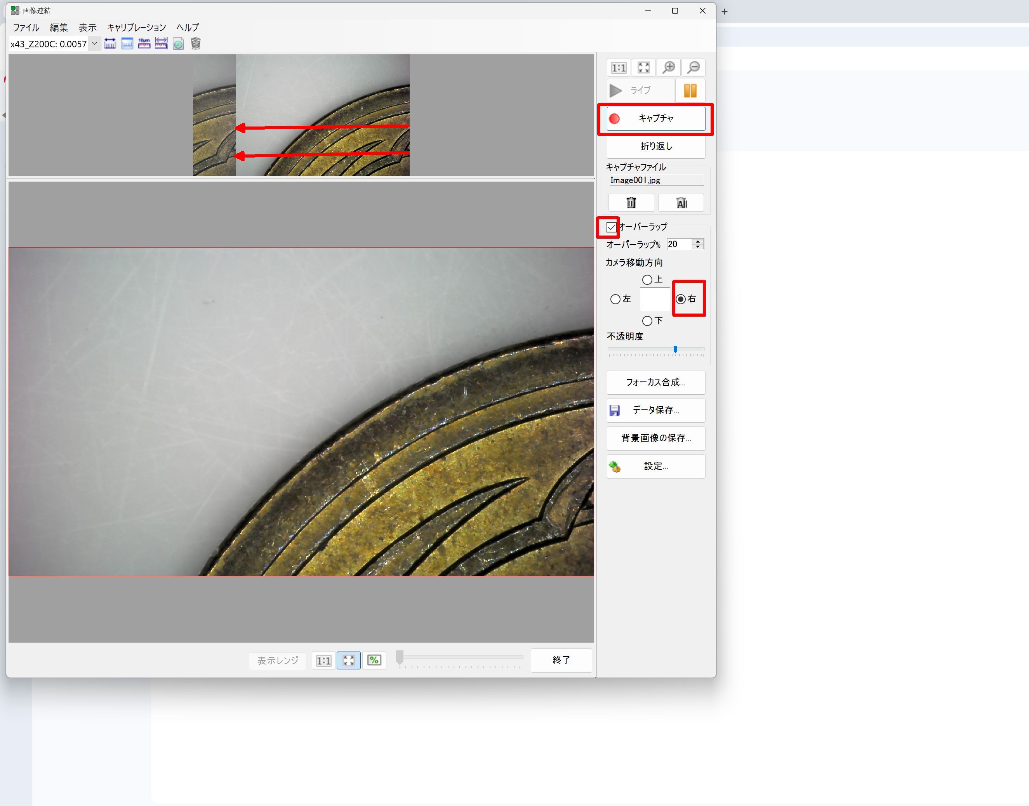Click the 10µm scale bar icon
The width and height of the screenshot is (1029, 806).
(x=144, y=44)
